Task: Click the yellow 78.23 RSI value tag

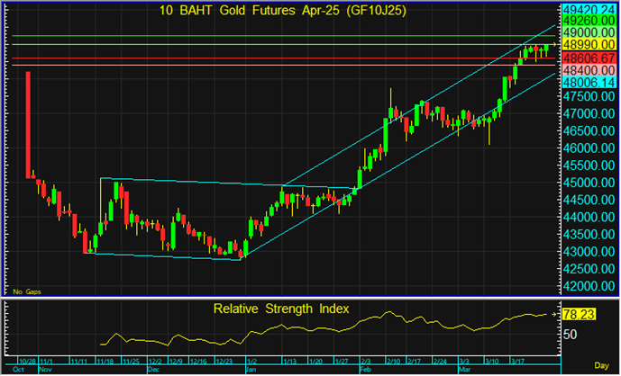Action: (x=579, y=315)
